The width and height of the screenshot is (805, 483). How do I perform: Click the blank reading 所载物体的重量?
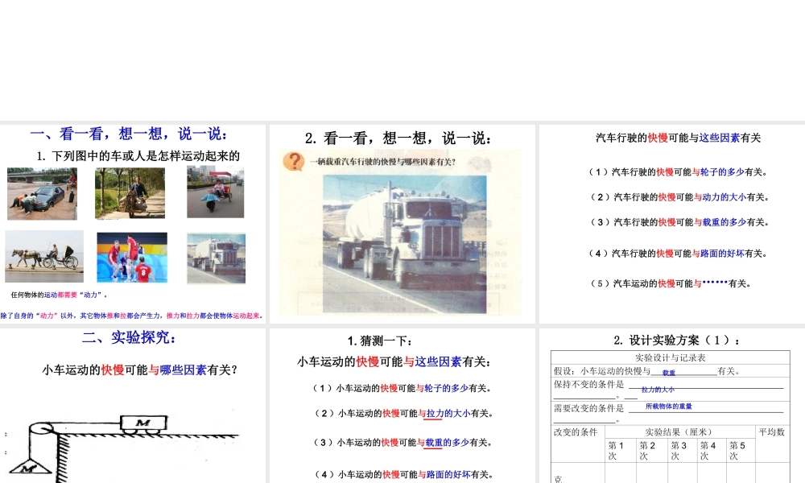point(670,407)
